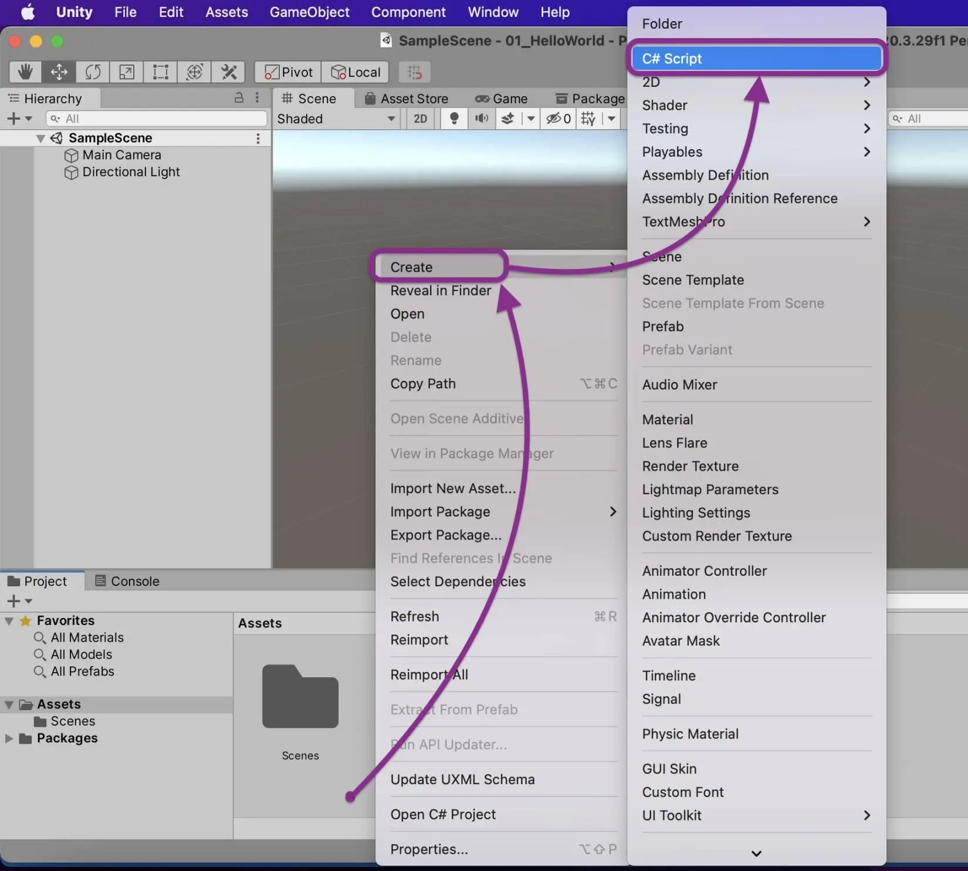Open the TextMeshPro submenu
The image size is (968, 871).
pos(756,221)
